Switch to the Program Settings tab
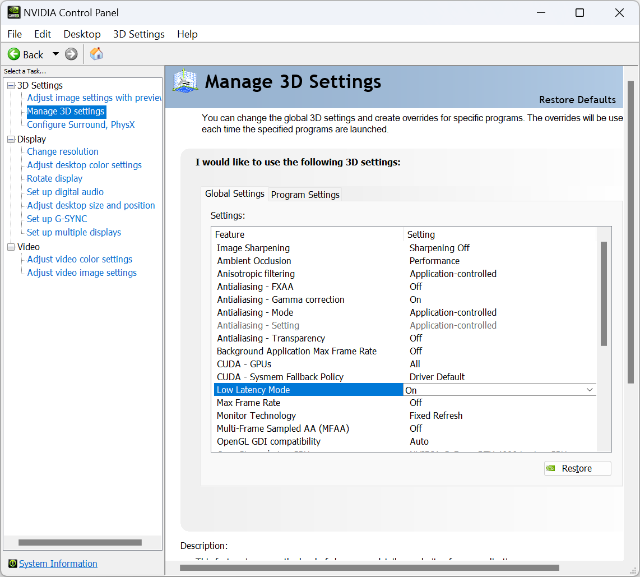The image size is (640, 577). coord(305,195)
